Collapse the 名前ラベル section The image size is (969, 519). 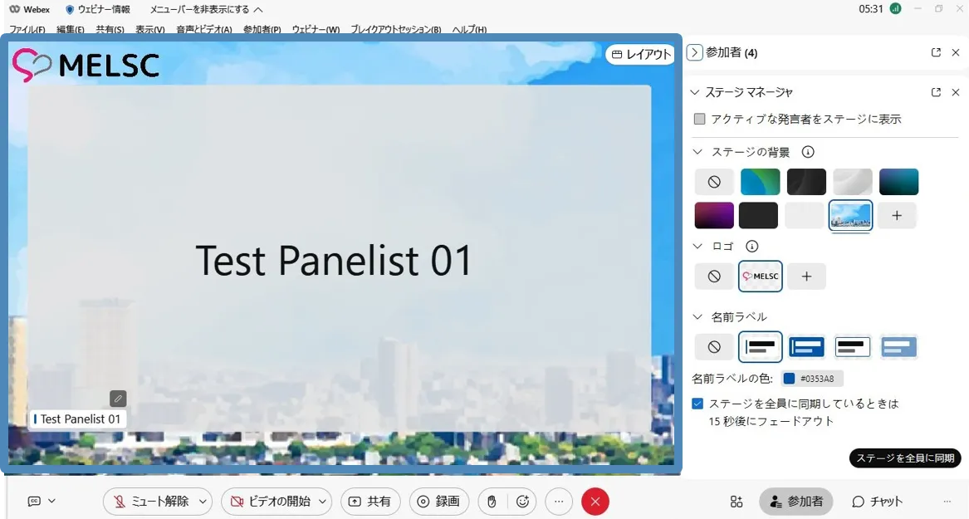pos(697,316)
